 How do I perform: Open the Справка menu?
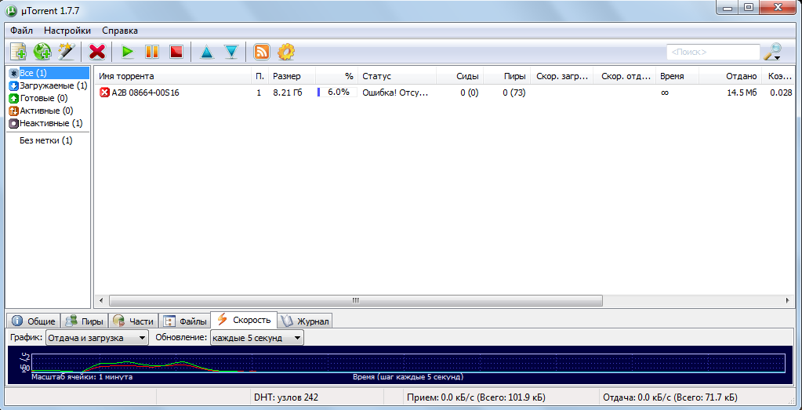click(x=120, y=31)
